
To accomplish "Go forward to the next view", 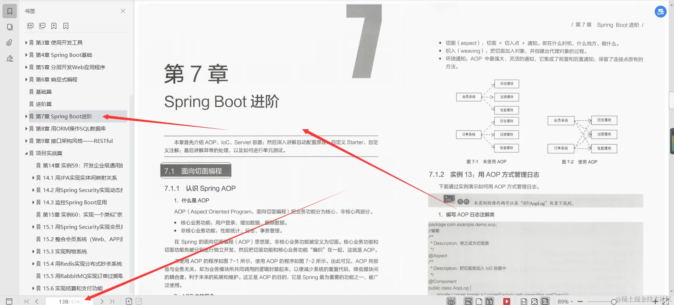I will tap(139, 301).
